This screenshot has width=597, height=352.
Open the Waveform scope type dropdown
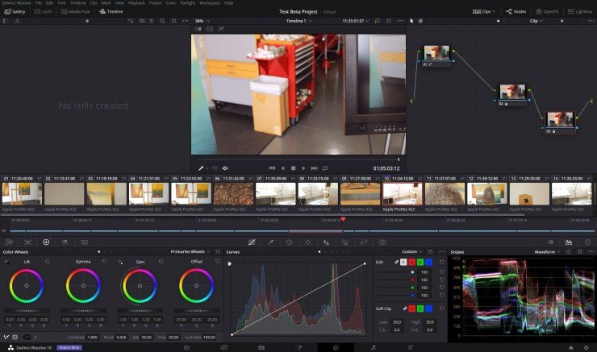click(x=547, y=251)
